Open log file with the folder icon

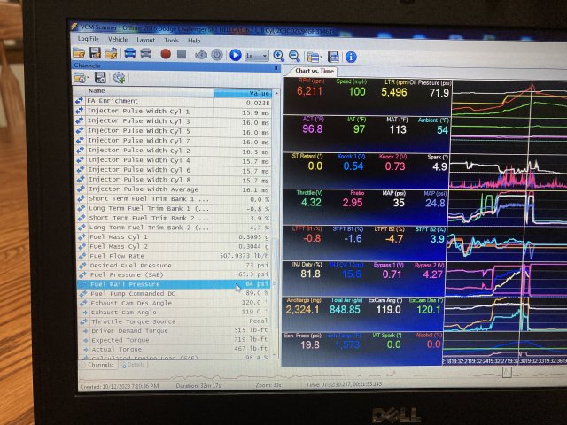point(79,54)
